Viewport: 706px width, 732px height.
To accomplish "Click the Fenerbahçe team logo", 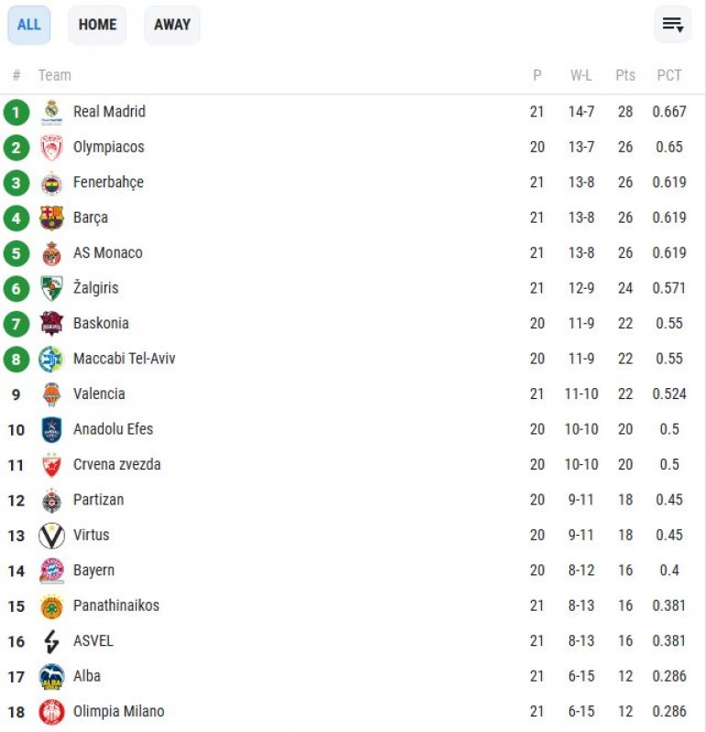I will tap(51, 183).
